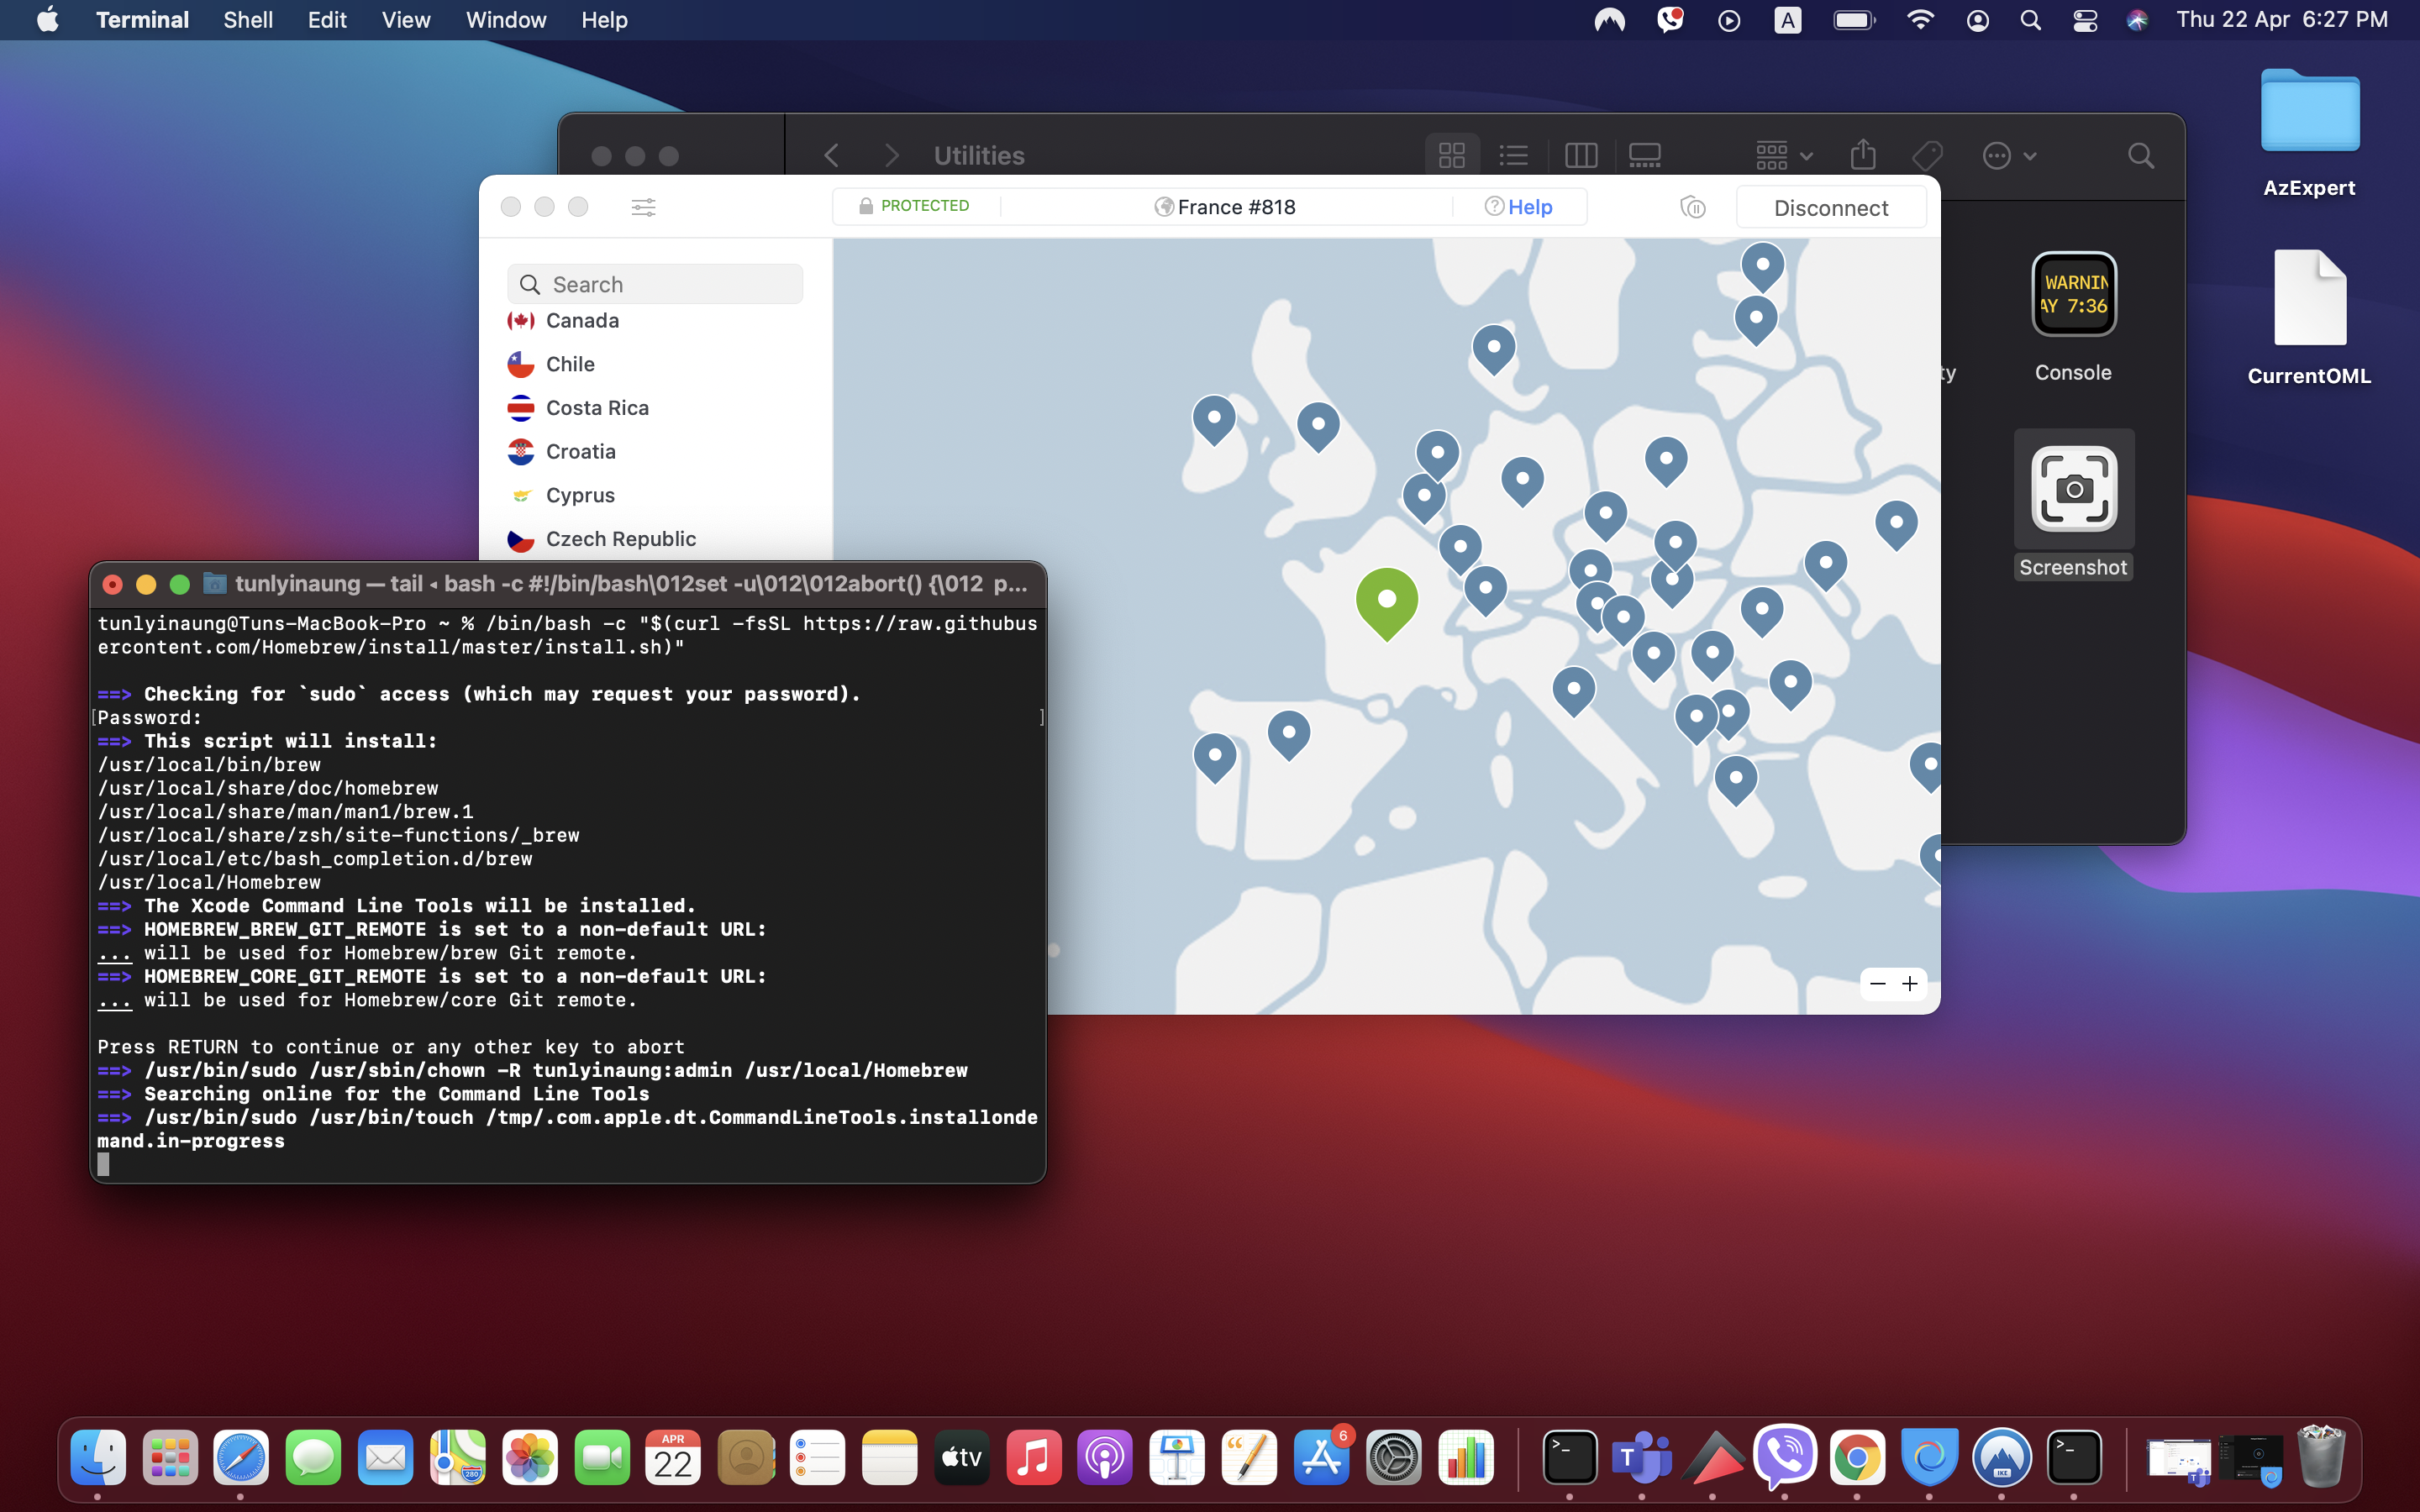Click the green France map pin

pos(1386,601)
